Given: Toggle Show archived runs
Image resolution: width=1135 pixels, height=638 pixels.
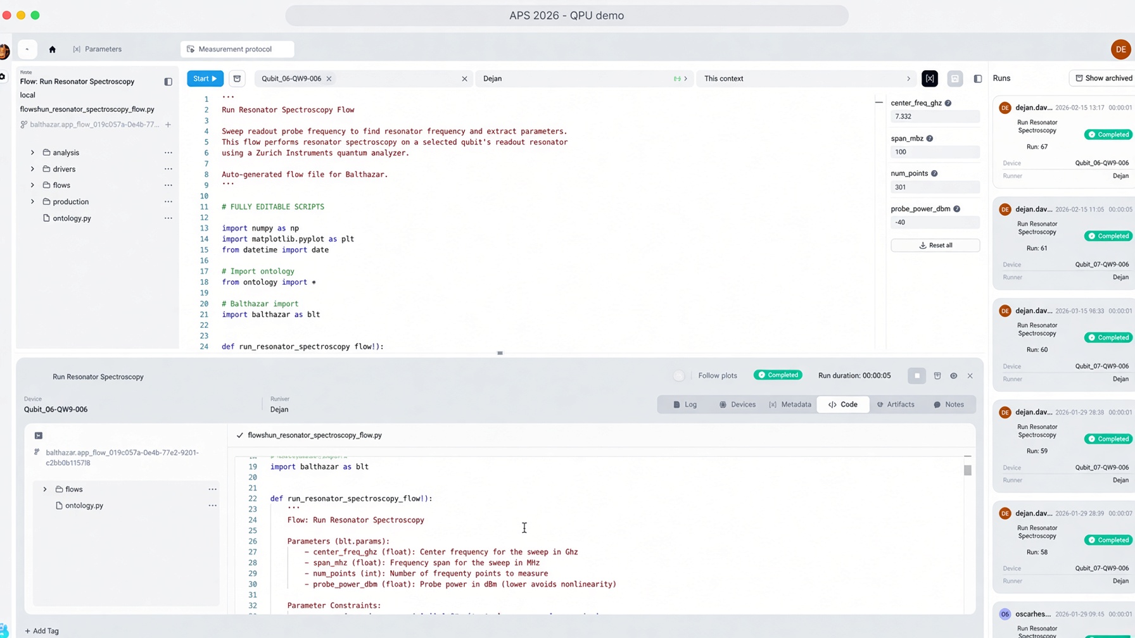Looking at the screenshot, I should [1103, 78].
